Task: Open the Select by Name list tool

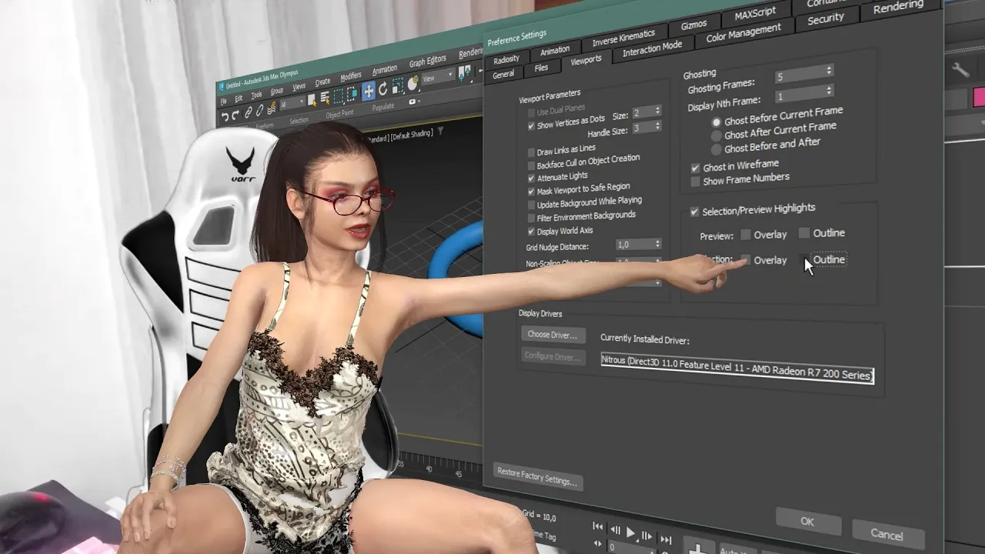Action: click(325, 97)
